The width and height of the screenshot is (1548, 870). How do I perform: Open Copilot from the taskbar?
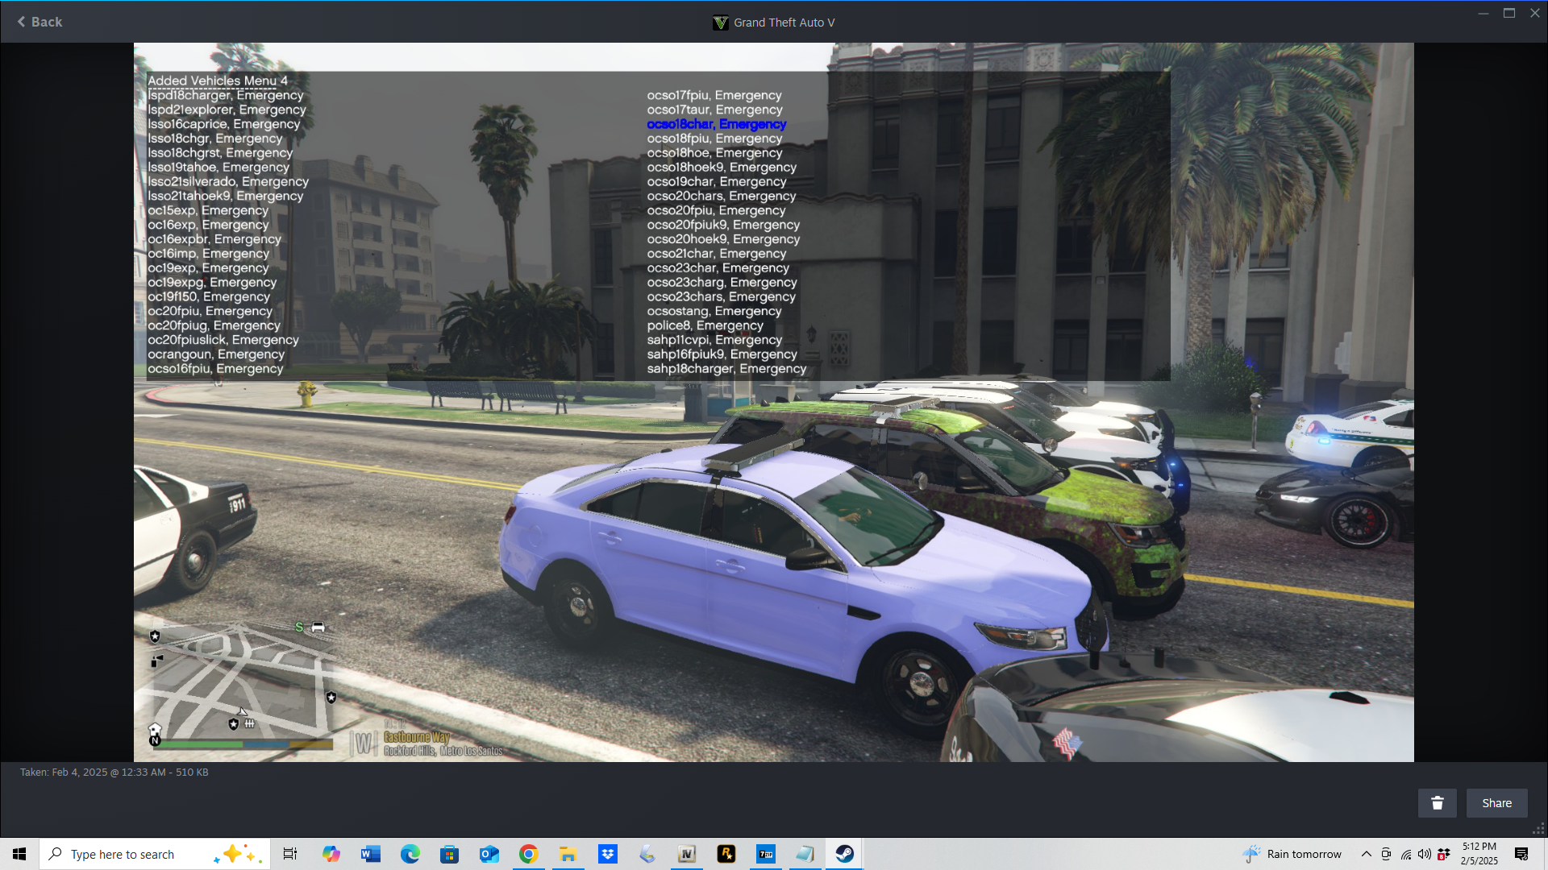pos(331,854)
